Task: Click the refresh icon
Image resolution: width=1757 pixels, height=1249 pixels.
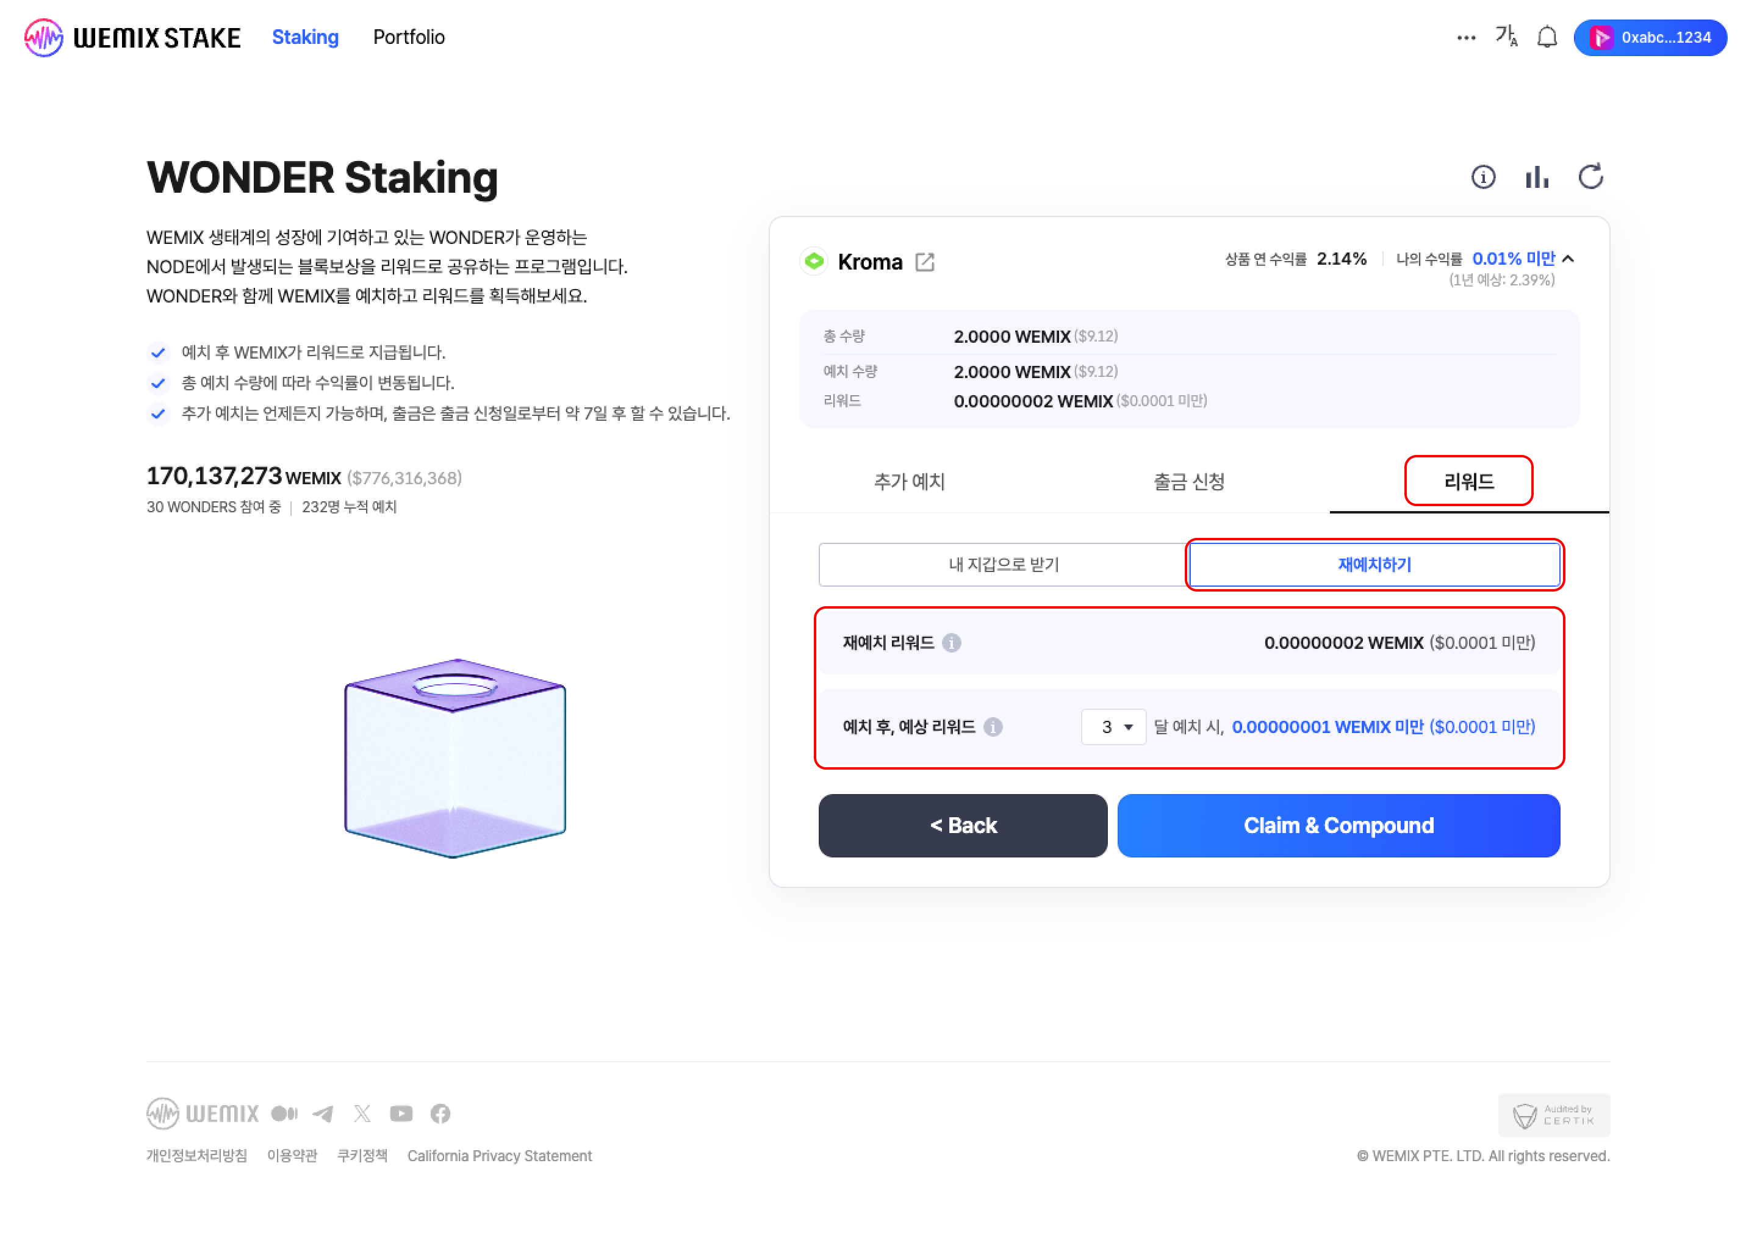Action: pos(1590,177)
